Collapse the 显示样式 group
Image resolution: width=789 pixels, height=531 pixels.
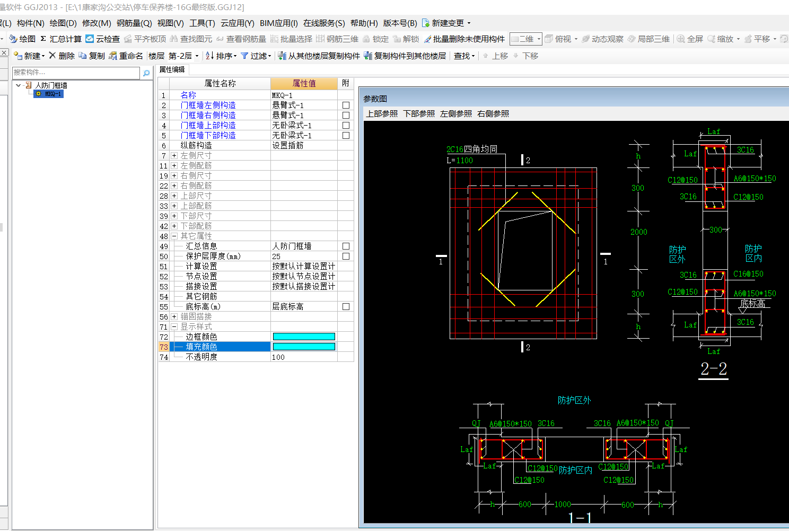coord(174,326)
